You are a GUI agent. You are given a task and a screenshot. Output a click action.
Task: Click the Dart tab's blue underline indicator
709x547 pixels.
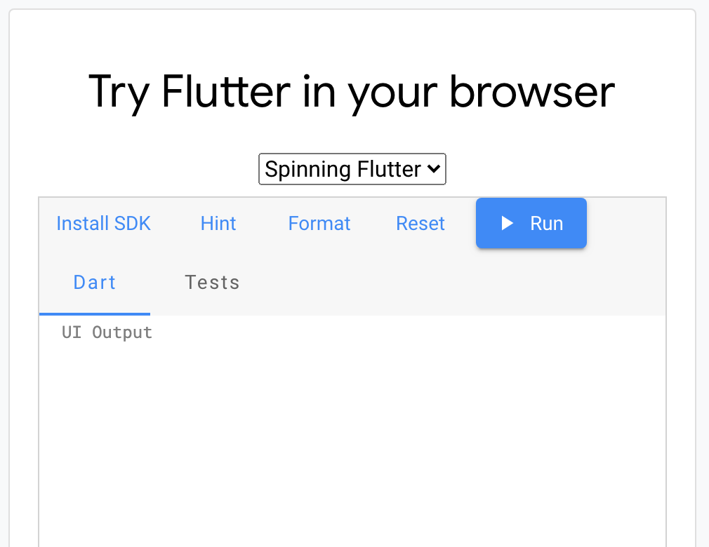click(x=94, y=314)
